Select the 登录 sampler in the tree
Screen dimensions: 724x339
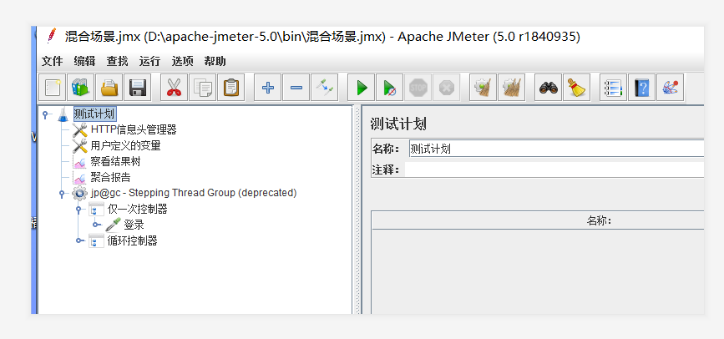click(134, 225)
